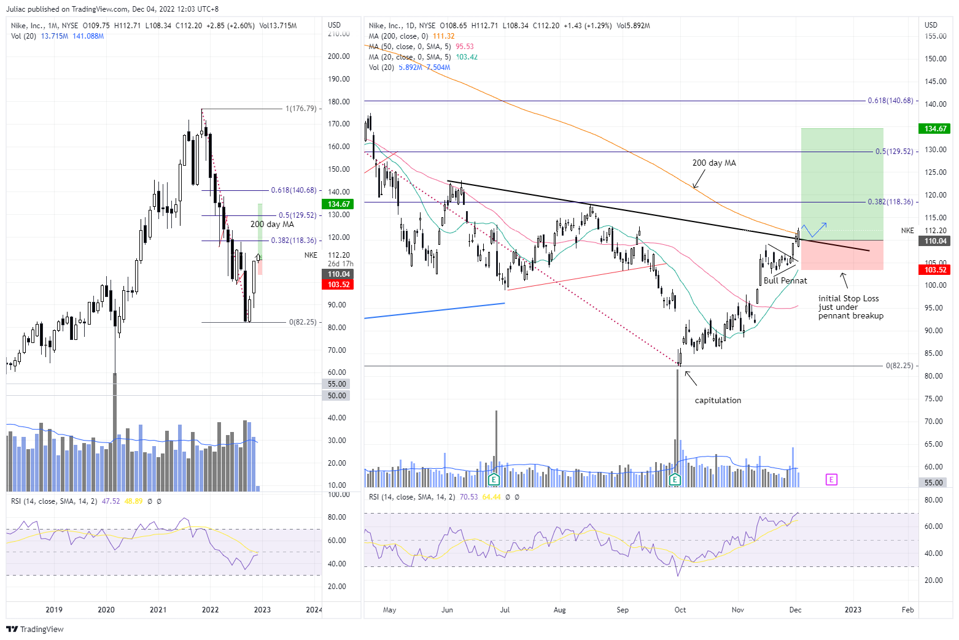Click the 0.382(118.36) Fibonacci label on daily chart
This screenshot has height=640, width=959.
[x=890, y=202]
